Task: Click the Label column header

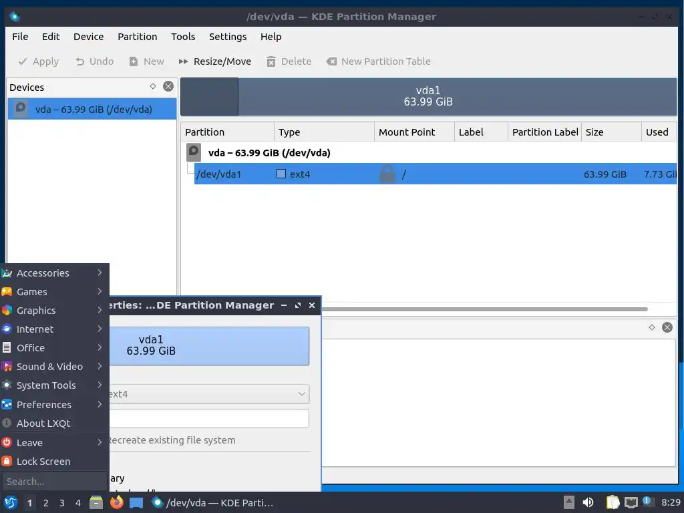Action: point(481,132)
